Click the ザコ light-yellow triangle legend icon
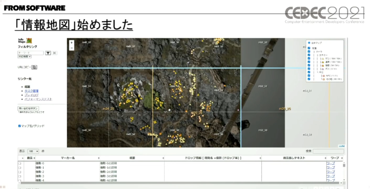Screen dimensions: 370x189 (323, 59)
